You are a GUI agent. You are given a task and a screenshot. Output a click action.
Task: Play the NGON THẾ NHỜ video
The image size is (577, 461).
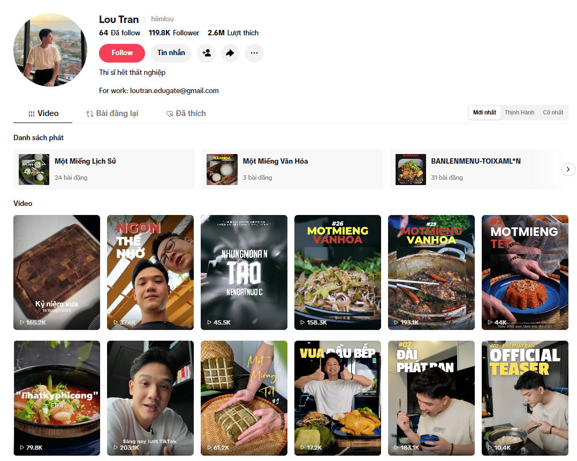point(150,272)
